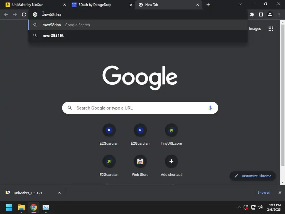The height and width of the screenshot is (214, 285).
Task: Go forward to the next page
Action: pos(15,14)
